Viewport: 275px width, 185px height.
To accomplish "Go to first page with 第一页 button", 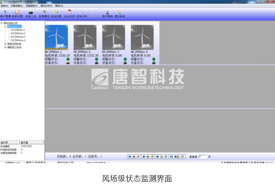I will pos(134,157).
